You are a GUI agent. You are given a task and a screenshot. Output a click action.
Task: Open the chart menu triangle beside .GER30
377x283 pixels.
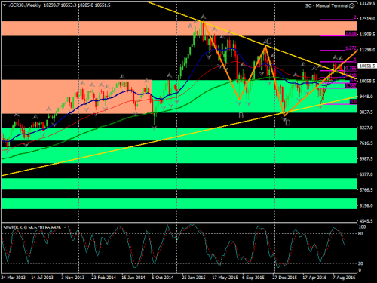click(x=5, y=5)
